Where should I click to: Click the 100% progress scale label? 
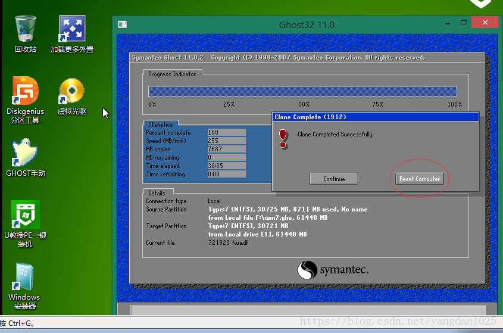tap(455, 104)
